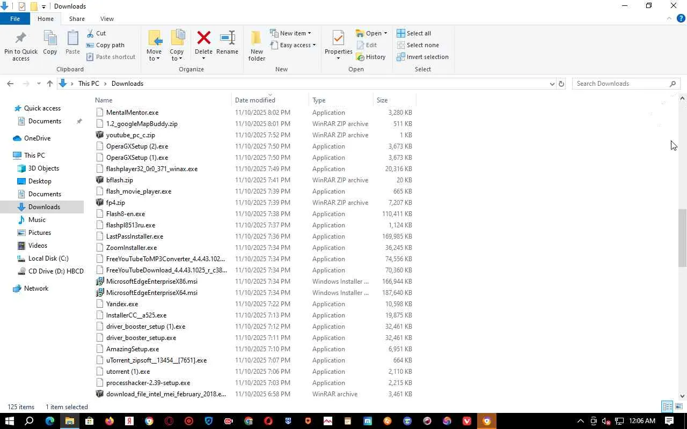Select the file MentalMentor.exe
The image size is (687, 429).
(x=132, y=113)
